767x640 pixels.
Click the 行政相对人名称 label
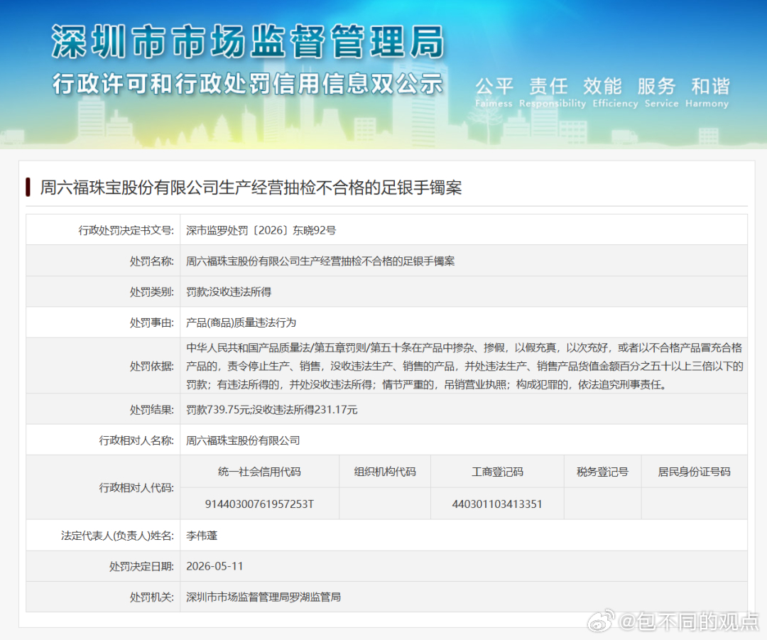point(136,440)
